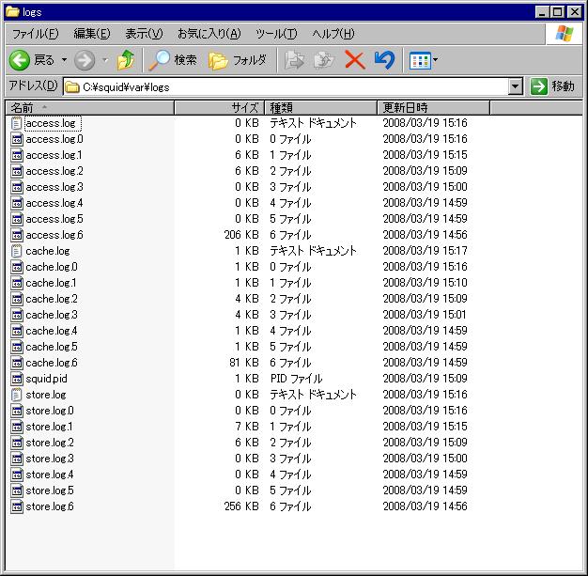Screen dimensions: 588x576
Task: Open the ツール(T) menu
Action: pyautogui.click(x=276, y=34)
